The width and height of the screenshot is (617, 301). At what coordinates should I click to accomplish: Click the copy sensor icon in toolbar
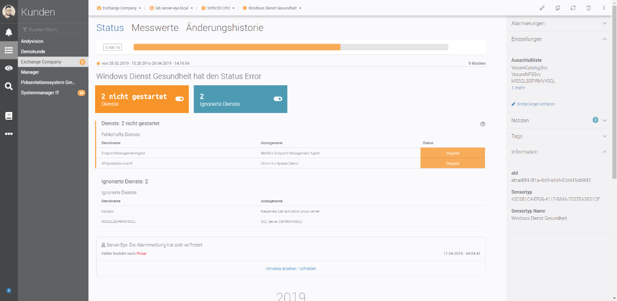click(x=558, y=8)
